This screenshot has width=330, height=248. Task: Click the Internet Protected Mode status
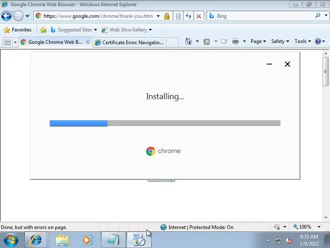point(197,227)
